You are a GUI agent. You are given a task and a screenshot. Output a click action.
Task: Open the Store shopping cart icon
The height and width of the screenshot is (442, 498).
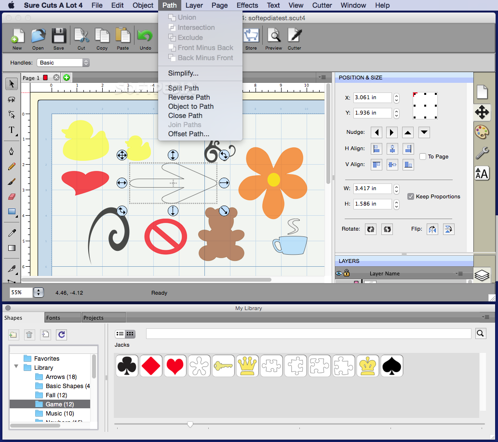(251, 36)
